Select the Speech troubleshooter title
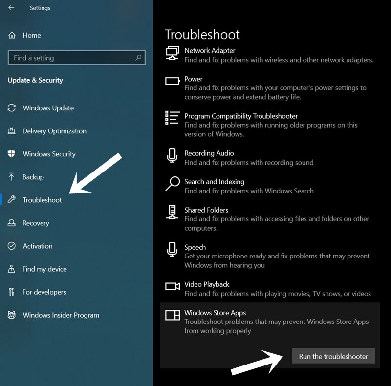The image size is (391, 386). point(195,247)
